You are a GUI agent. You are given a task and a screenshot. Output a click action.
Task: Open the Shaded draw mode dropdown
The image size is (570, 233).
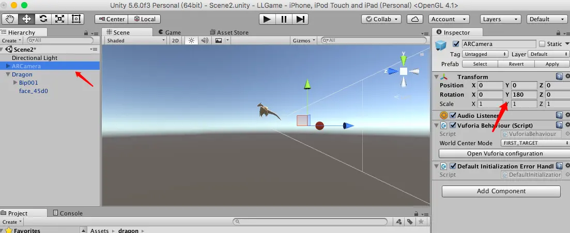point(135,40)
